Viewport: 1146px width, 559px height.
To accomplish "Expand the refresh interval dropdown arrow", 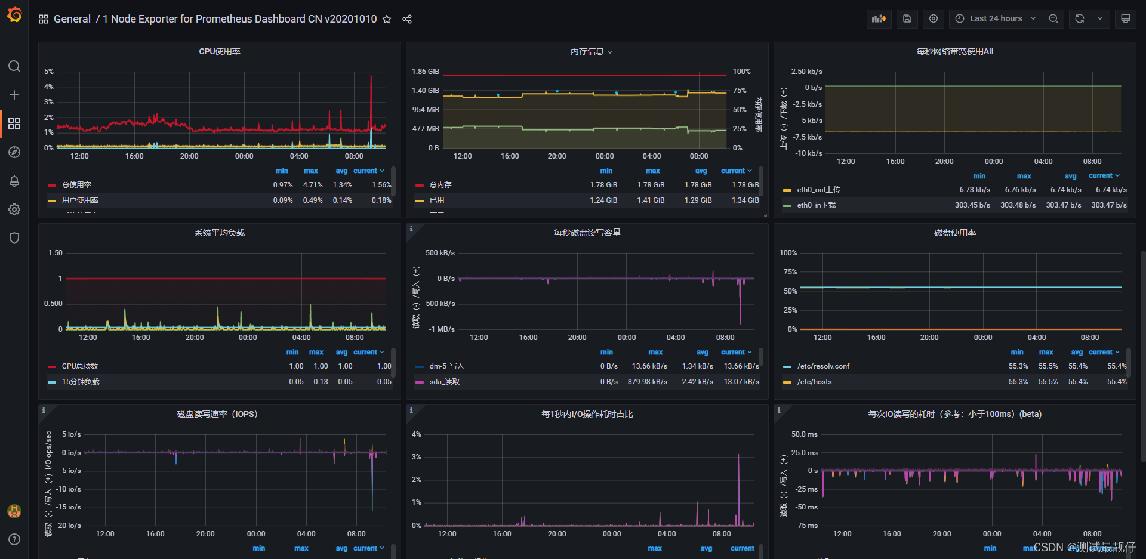I will (1100, 19).
